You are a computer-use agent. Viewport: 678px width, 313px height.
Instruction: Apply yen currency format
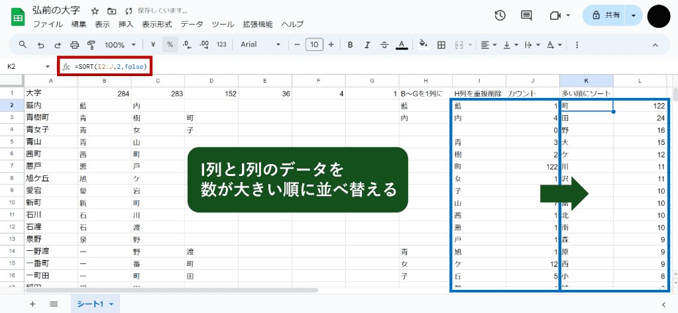153,44
